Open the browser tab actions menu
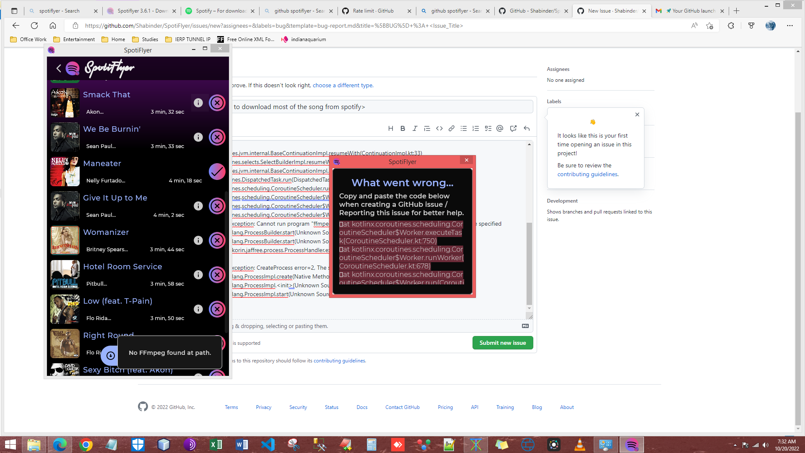This screenshot has height=453, width=805. click(x=14, y=10)
